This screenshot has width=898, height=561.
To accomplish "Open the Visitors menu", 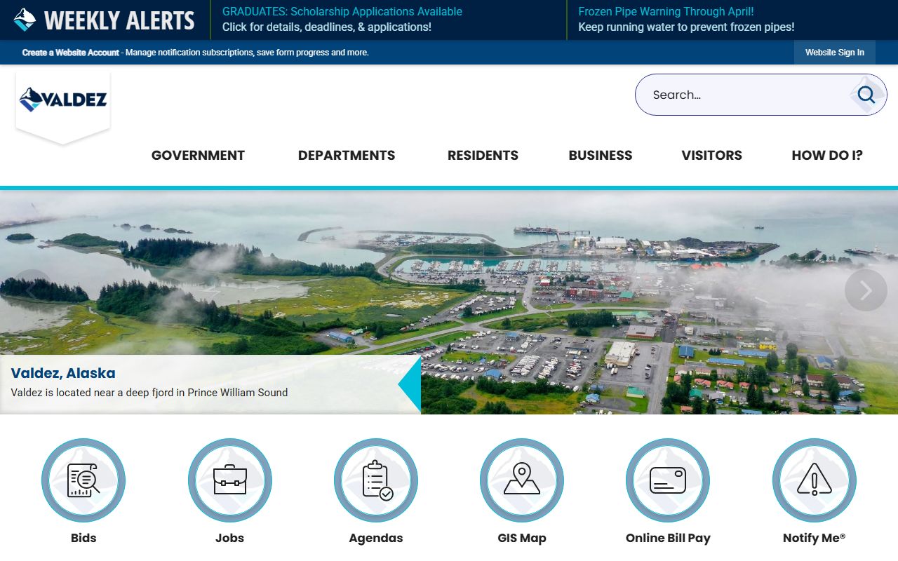I will pyautogui.click(x=711, y=156).
